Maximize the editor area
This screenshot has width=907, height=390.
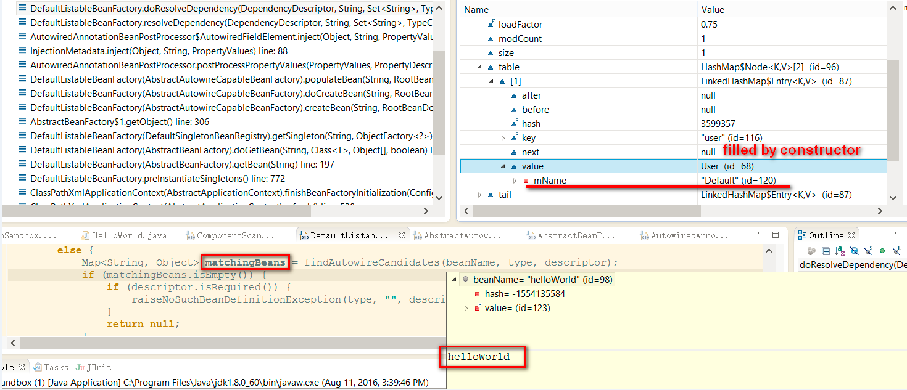click(x=776, y=235)
